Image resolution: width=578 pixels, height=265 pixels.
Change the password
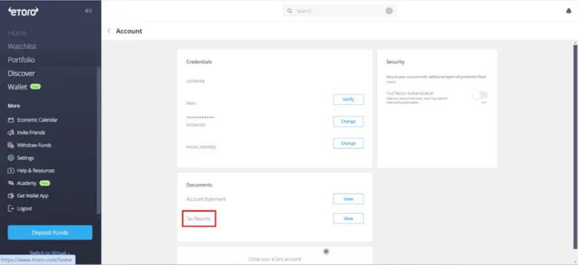tap(348, 121)
